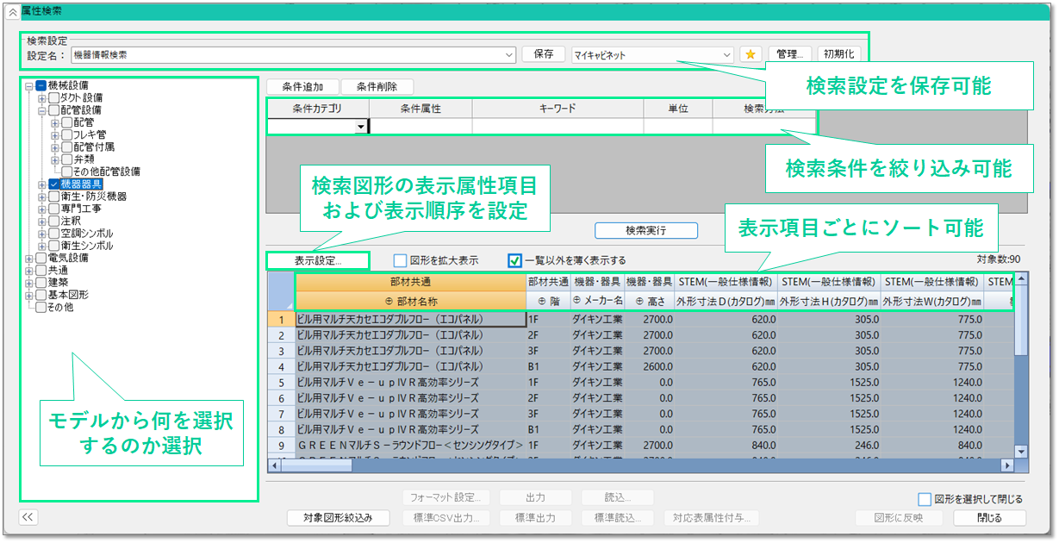Open 表示設定... dialog
Viewport: 1059px width, 543px height.
(x=318, y=260)
